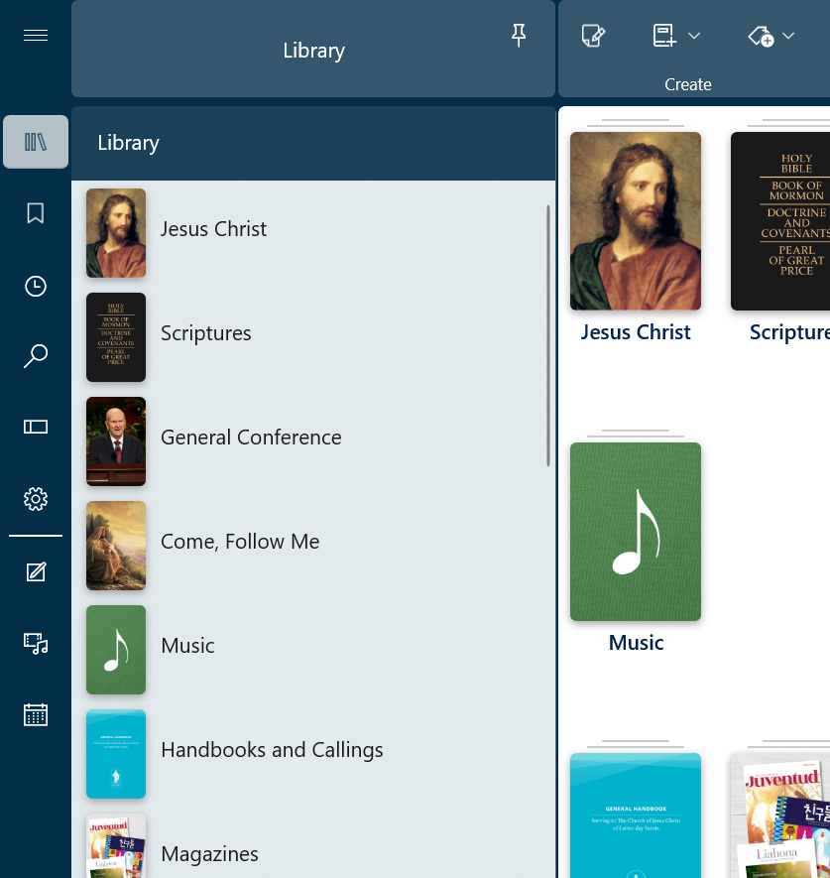Open the screens panel rectangle icon
Screen dimensions: 830x878
coord(36,428)
